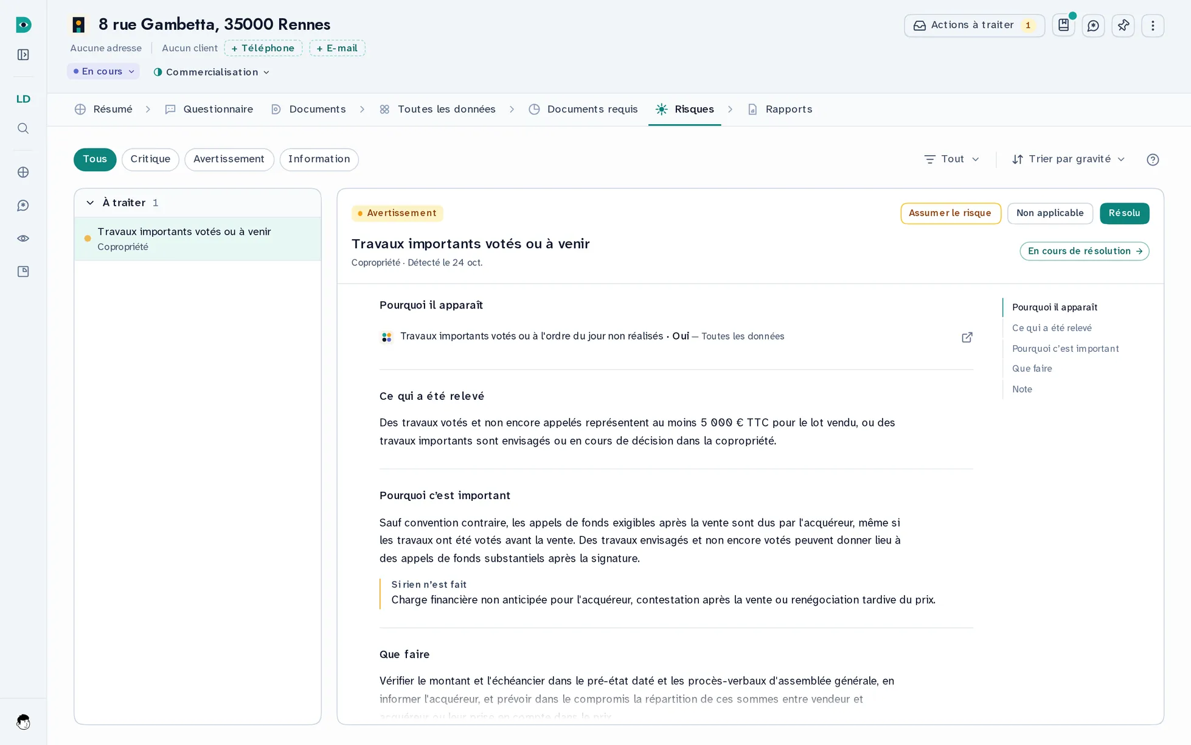Click the property avatar icon beside address
The image size is (1191, 745).
78,24
